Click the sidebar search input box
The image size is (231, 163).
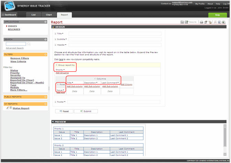tap(16, 44)
